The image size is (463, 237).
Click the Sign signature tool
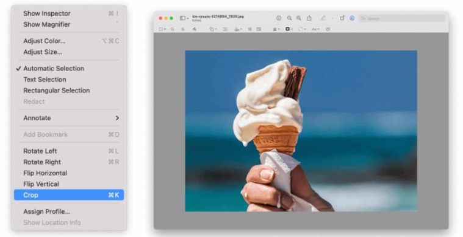point(238,29)
